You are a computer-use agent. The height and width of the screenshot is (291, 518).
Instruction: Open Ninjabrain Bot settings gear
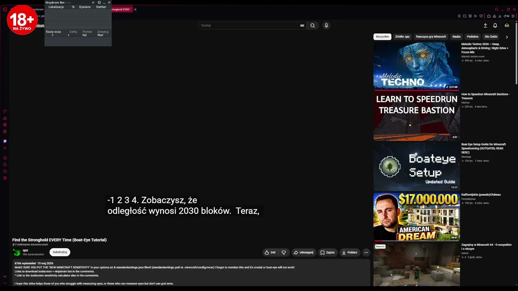click(99, 2)
